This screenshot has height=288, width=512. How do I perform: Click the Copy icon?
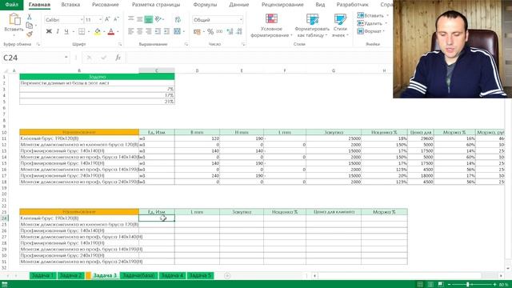(30, 25)
